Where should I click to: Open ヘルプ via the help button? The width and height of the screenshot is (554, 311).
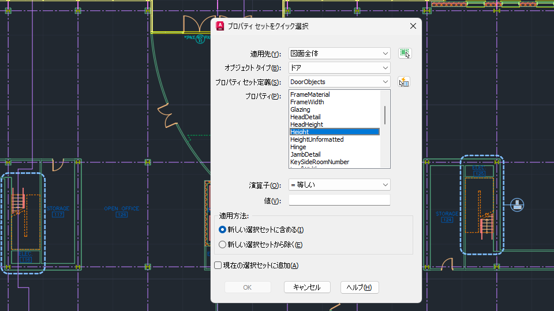point(360,287)
